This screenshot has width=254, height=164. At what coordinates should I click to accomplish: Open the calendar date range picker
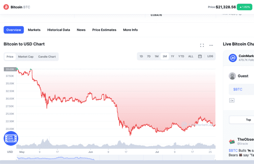[x=200, y=56]
